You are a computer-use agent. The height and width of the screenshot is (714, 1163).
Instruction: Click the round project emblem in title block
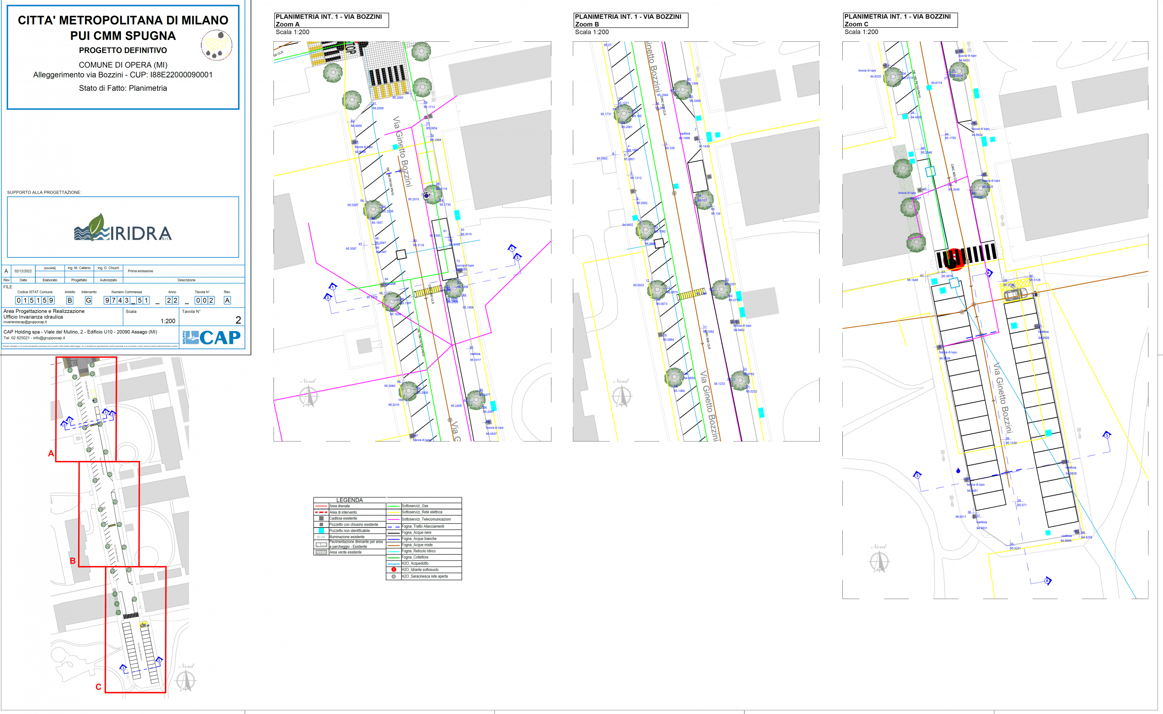[x=217, y=45]
